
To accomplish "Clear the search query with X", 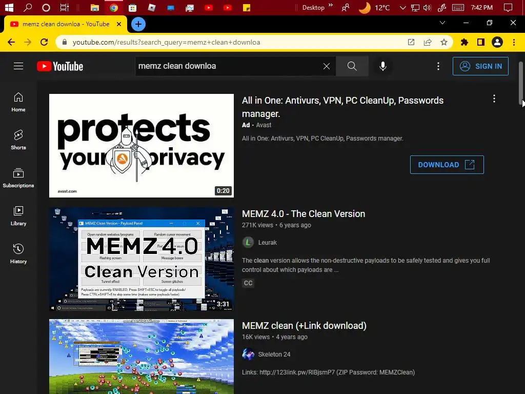I will tap(327, 66).
